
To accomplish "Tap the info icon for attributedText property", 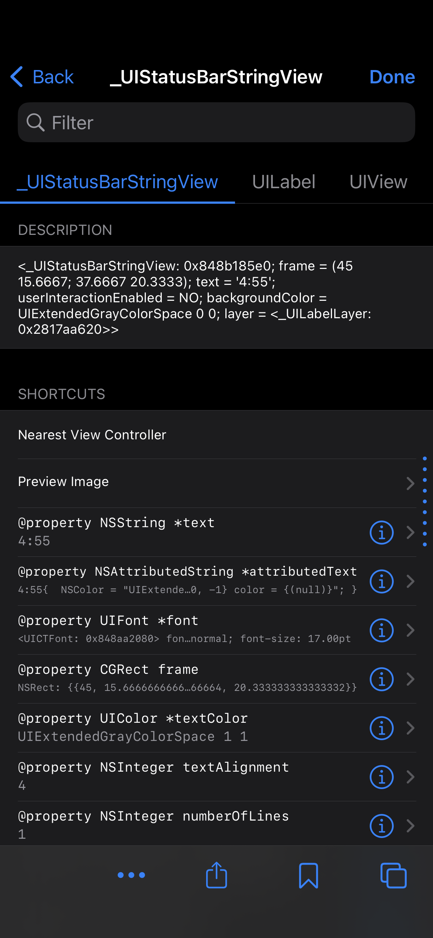I will (381, 581).
